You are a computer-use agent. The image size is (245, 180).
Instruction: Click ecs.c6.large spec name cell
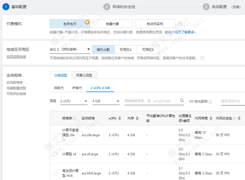point(90,154)
